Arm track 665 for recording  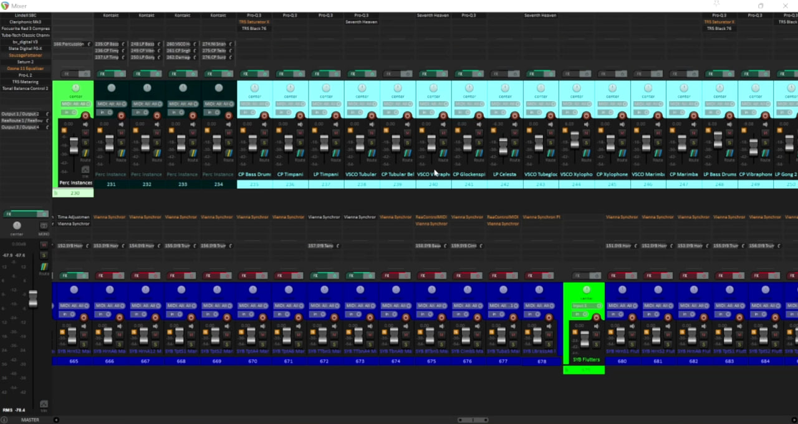(84, 317)
